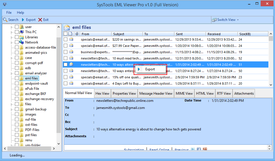This screenshot has width=275, height=161.
Task: Click the This PC computer icon
Action: coord(22,32)
